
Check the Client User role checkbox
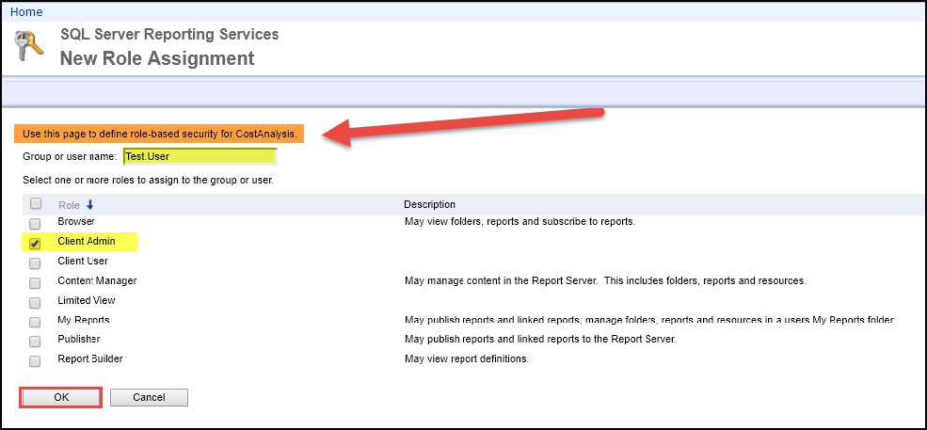coord(35,263)
